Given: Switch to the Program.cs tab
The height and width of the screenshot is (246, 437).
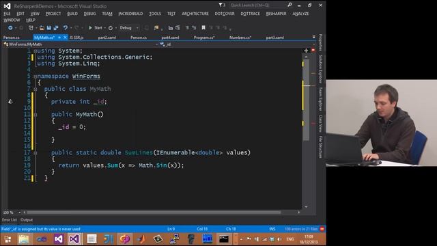Looking at the screenshot, I should (204, 38).
